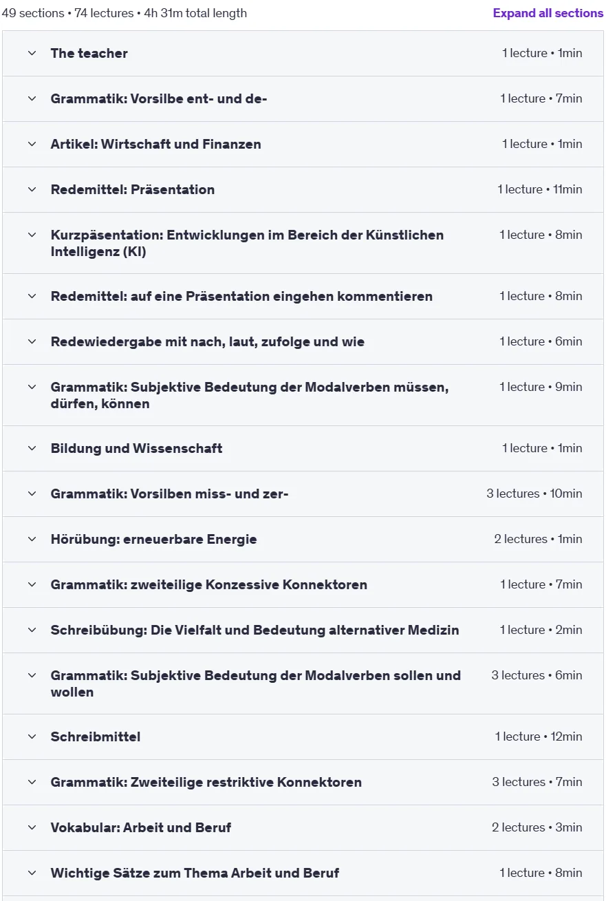606x901 pixels.
Task: Click chevron icon for Vokabular: Arbeit und Beruf
Action: [x=32, y=827]
